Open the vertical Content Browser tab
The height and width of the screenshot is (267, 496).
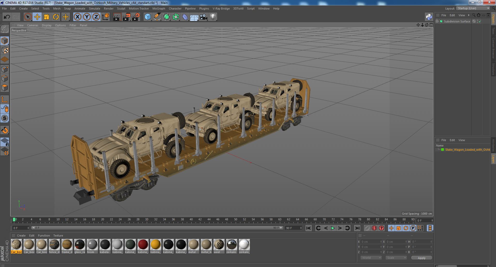pyautogui.click(x=493, y=48)
